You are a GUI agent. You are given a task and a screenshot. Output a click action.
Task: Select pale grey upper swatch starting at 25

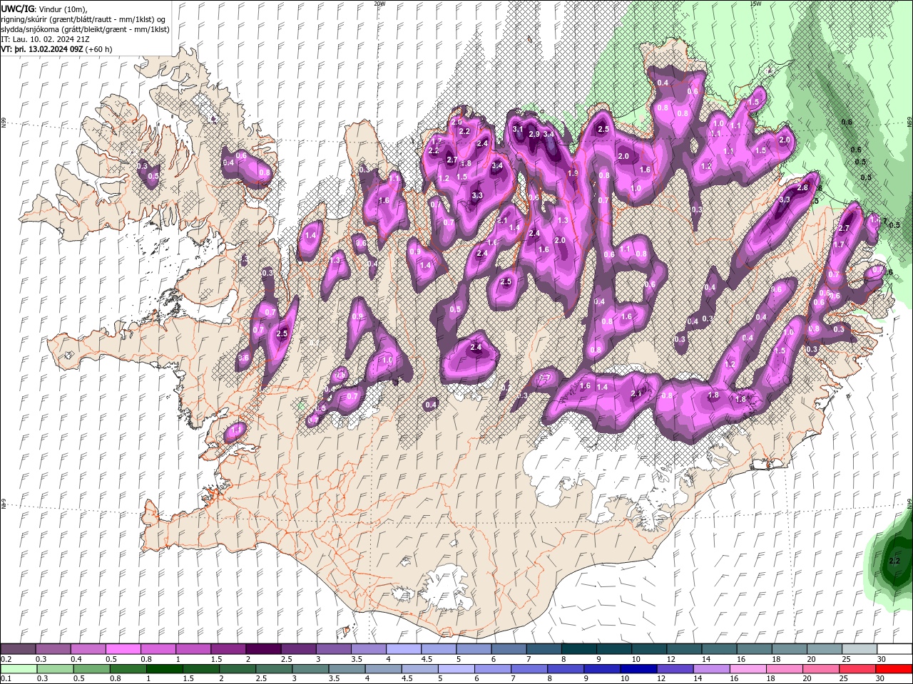pyautogui.click(x=858, y=649)
